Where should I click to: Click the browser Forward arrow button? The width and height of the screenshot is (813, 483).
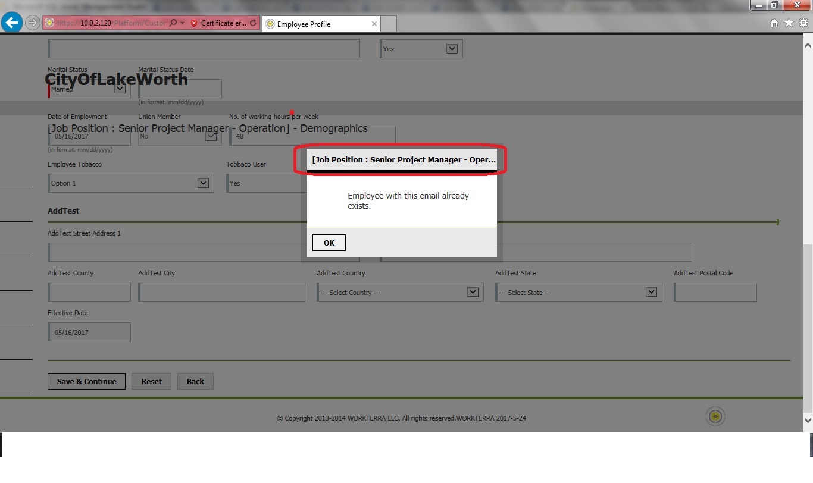point(33,23)
